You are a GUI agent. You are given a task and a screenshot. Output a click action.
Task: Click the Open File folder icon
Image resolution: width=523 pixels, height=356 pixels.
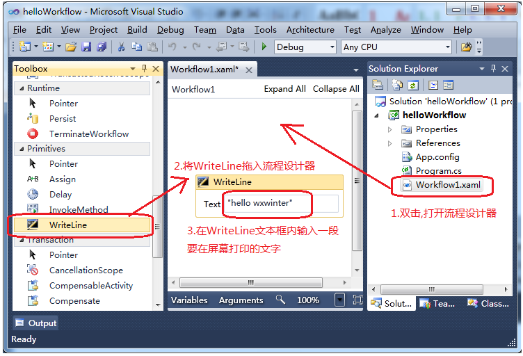click(x=71, y=47)
